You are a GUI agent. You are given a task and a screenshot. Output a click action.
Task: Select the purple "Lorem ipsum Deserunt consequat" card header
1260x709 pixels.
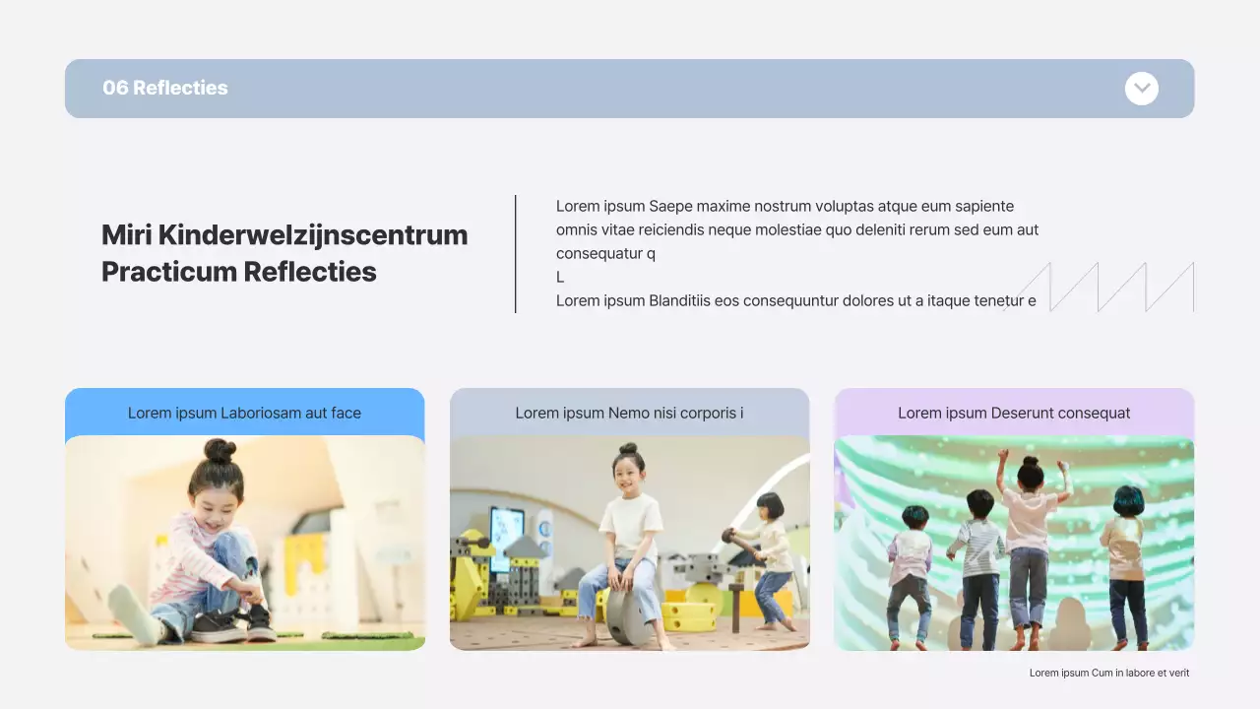pyautogui.click(x=1014, y=413)
